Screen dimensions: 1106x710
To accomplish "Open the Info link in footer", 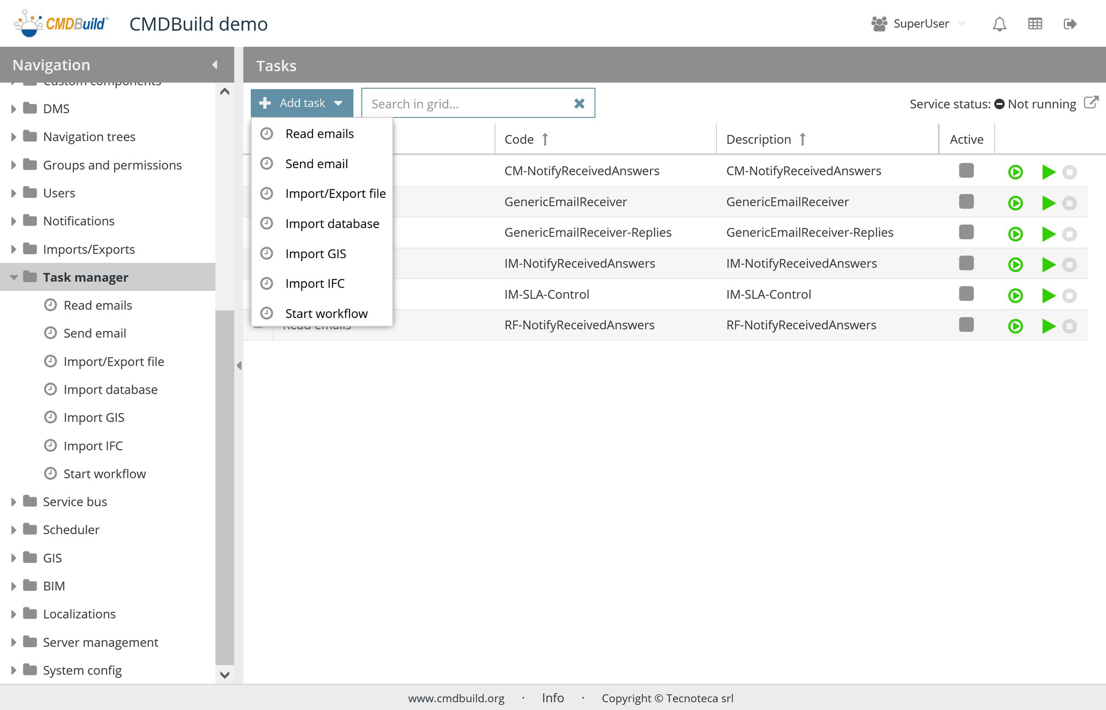I will [552, 698].
